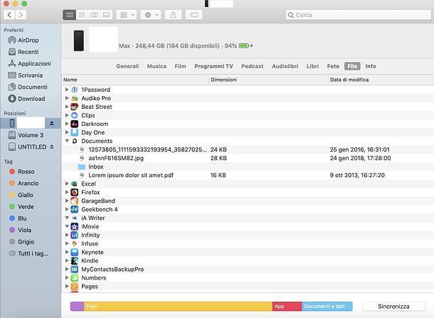Collapse the iA Writer row

pos(67,218)
